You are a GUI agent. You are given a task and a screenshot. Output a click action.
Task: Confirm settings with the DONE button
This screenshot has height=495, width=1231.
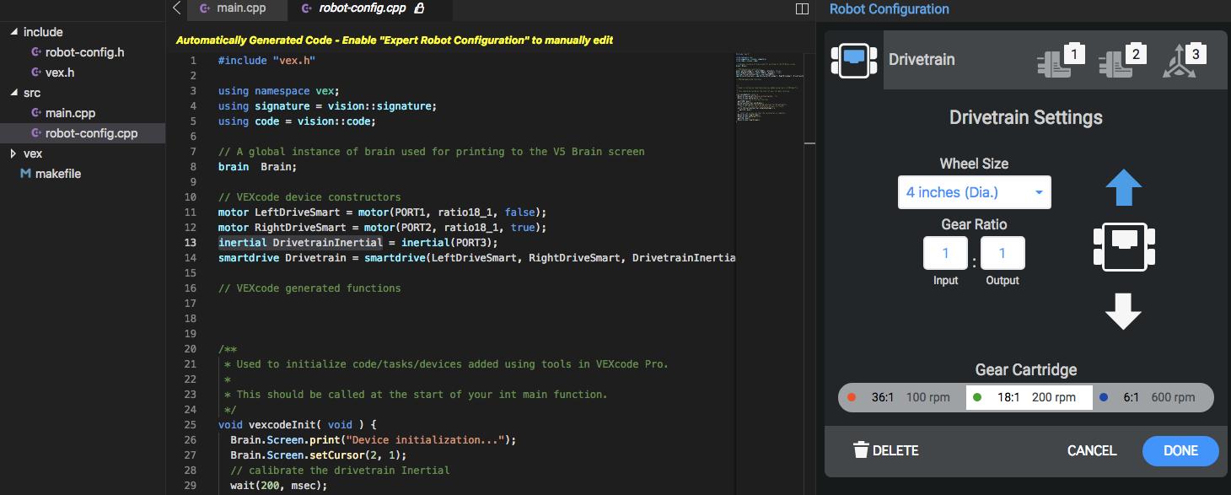coord(1180,450)
